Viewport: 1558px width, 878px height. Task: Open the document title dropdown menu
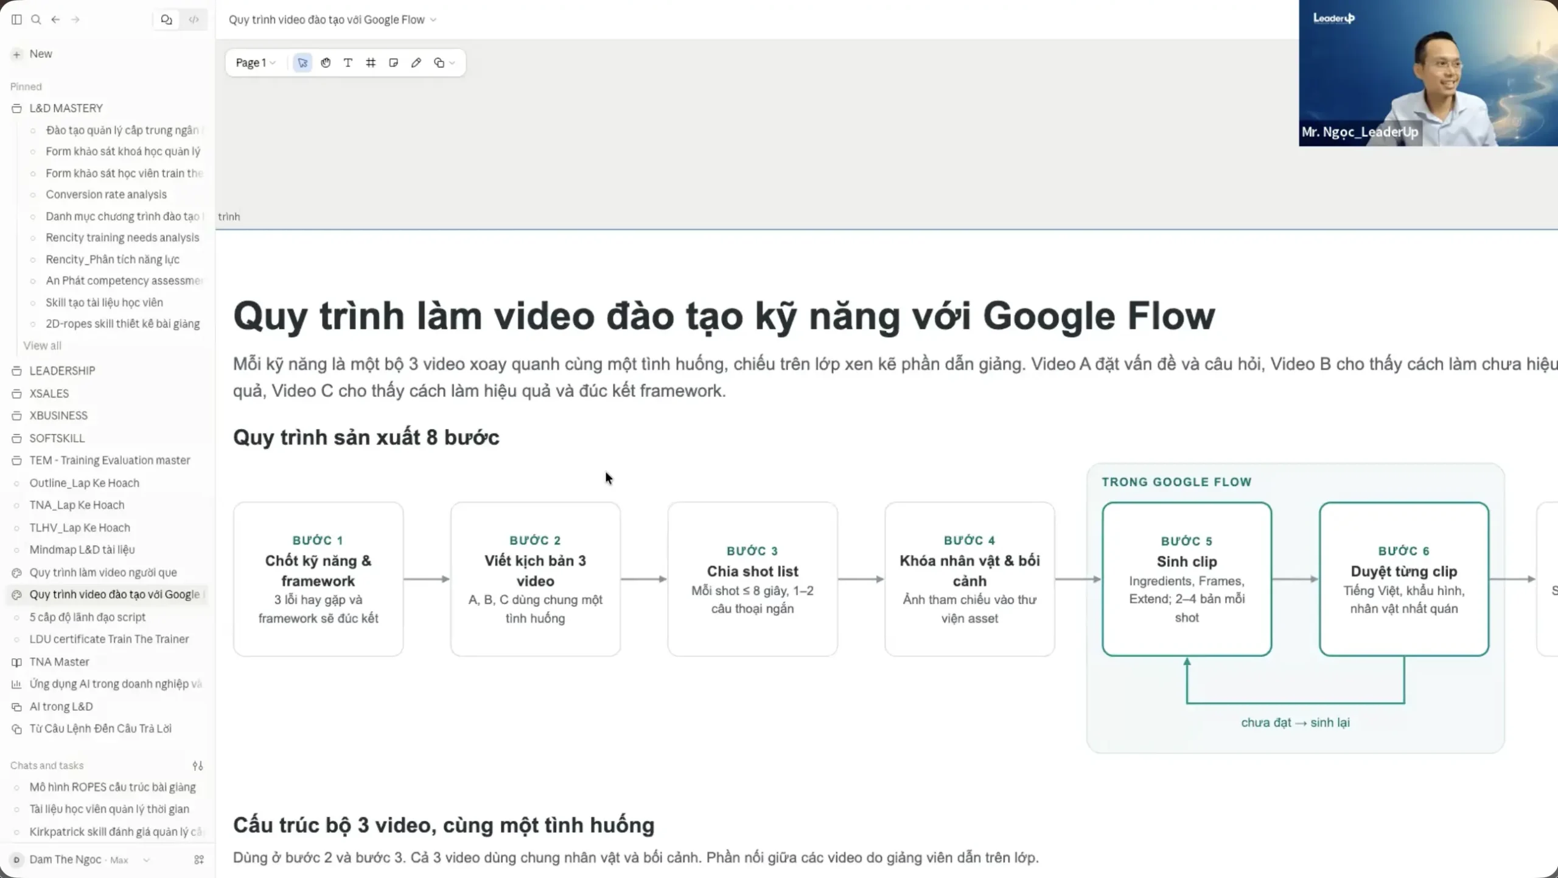click(433, 19)
